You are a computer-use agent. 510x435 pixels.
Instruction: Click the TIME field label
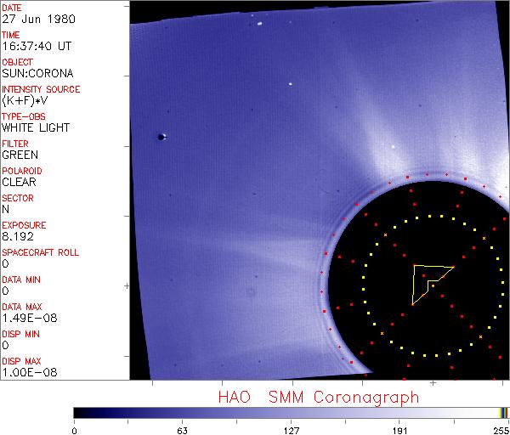[11, 35]
